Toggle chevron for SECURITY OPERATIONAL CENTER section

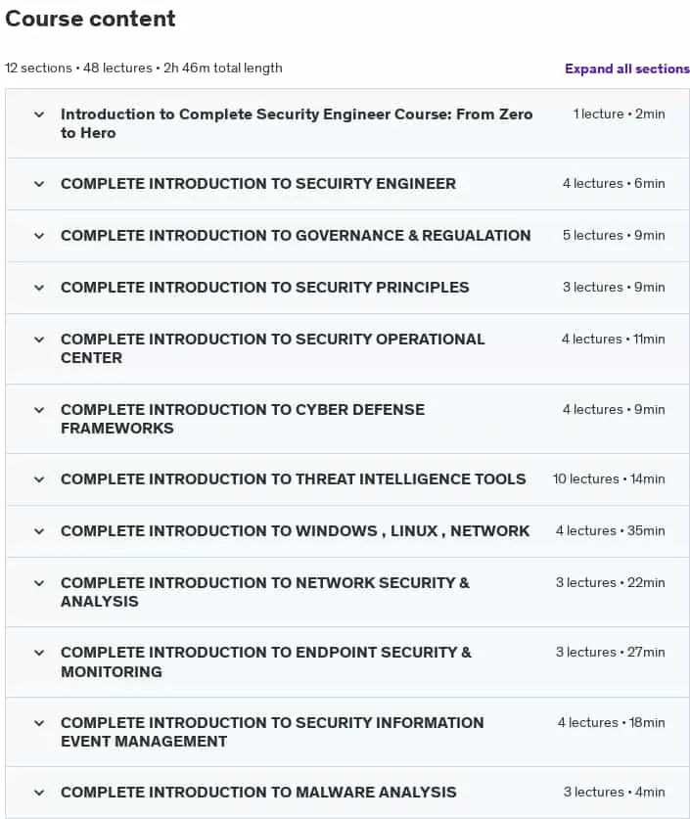click(39, 340)
